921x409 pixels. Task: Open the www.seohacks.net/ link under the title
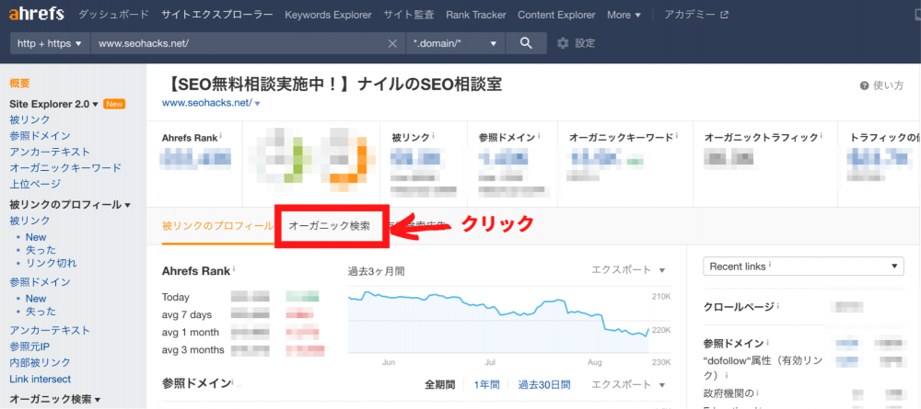[206, 103]
